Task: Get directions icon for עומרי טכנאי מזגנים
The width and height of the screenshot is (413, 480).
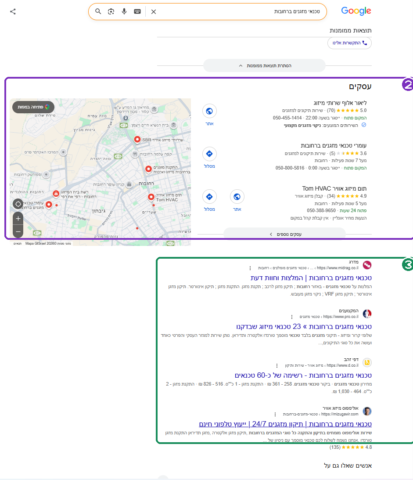Action: 209,154
